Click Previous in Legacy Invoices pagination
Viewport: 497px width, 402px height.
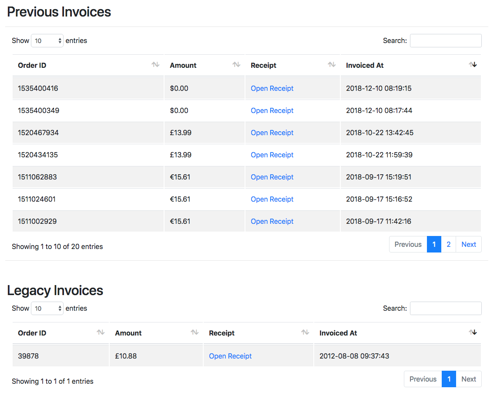[x=423, y=379]
